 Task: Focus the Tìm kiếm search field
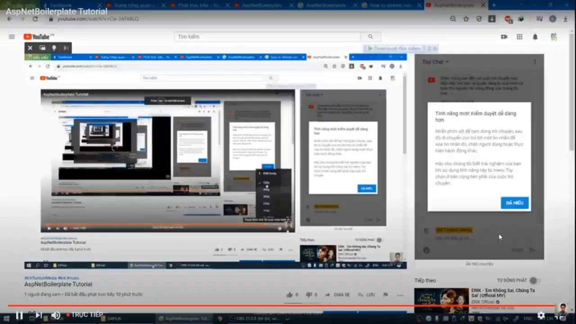click(267, 37)
